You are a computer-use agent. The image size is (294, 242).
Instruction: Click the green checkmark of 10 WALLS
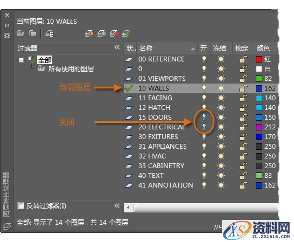point(129,88)
